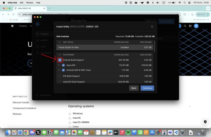Uncheck Android Build Support checkbox
211x137 pixels.
pyautogui.click(x=60, y=60)
